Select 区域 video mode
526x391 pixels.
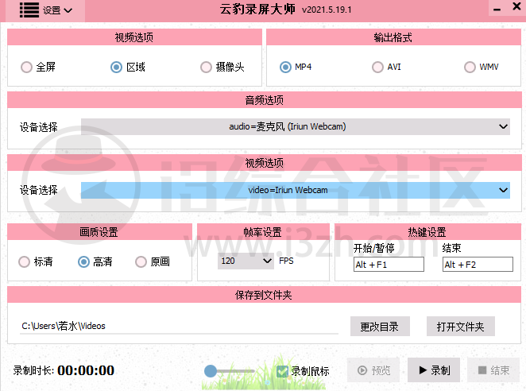click(117, 67)
